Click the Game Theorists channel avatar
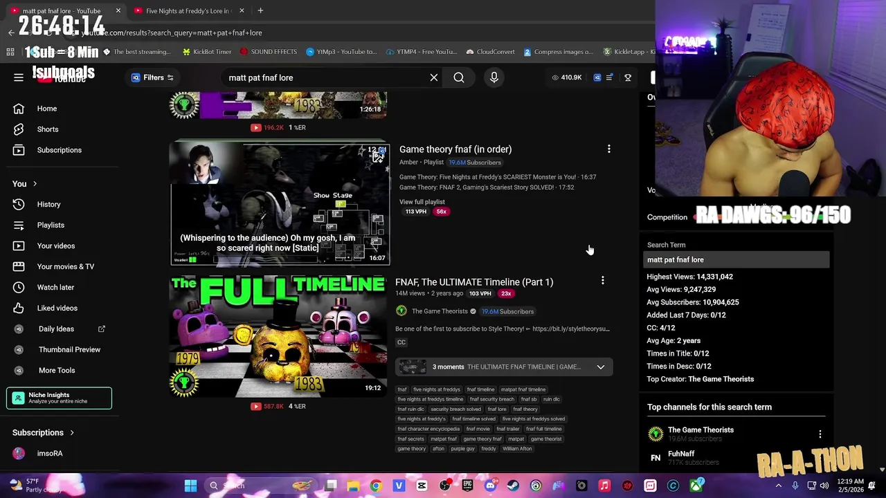Viewport: 886px width, 498px height. [401, 311]
